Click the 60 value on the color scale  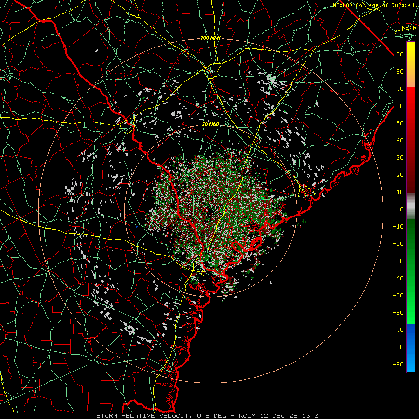pyautogui.click(x=400, y=106)
